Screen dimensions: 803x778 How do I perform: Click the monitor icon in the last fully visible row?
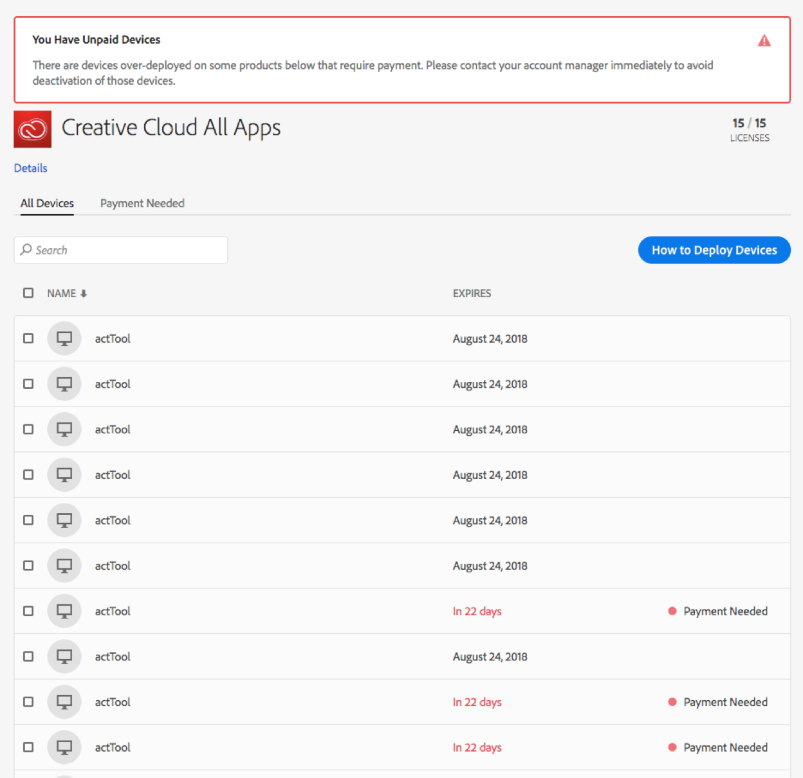coord(64,747)
